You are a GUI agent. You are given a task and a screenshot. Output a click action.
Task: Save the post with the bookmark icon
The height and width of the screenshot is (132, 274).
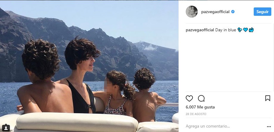[x=267, y=98]
